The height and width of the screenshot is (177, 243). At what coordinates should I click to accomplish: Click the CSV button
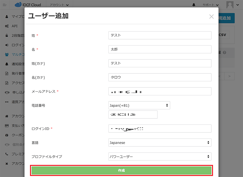(x=224, y=35)
